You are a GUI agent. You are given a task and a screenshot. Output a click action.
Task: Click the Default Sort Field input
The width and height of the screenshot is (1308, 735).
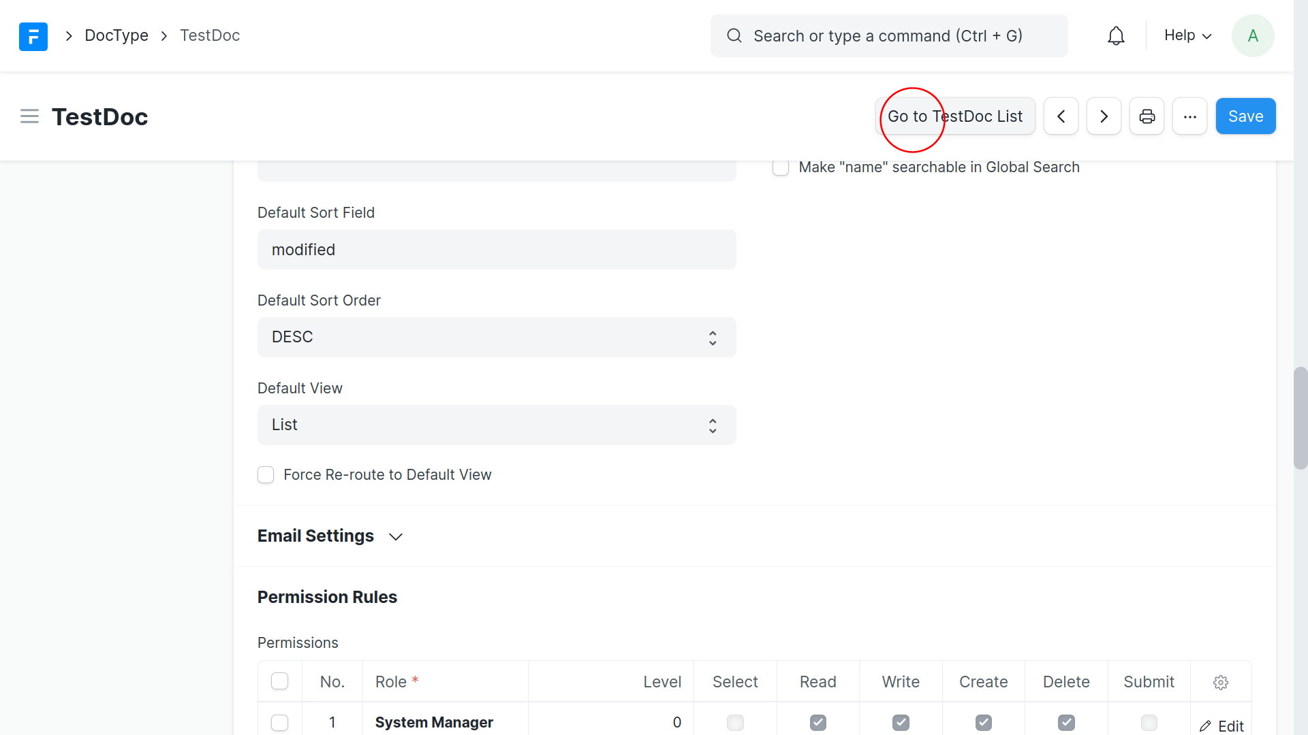(x=497, y=250)
